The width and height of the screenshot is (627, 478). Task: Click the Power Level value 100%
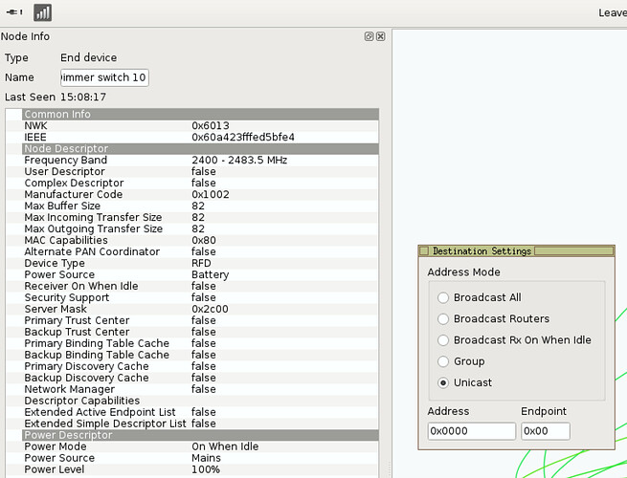coord(206,469)
